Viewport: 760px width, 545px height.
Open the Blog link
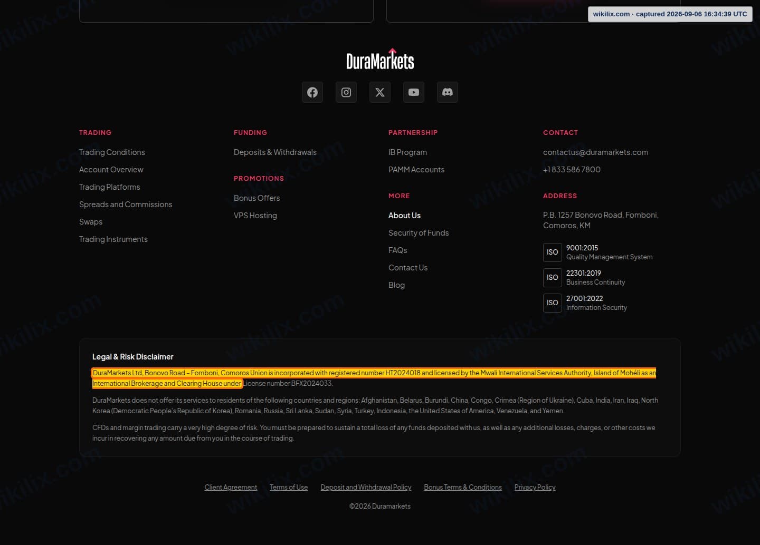[397, 285]
